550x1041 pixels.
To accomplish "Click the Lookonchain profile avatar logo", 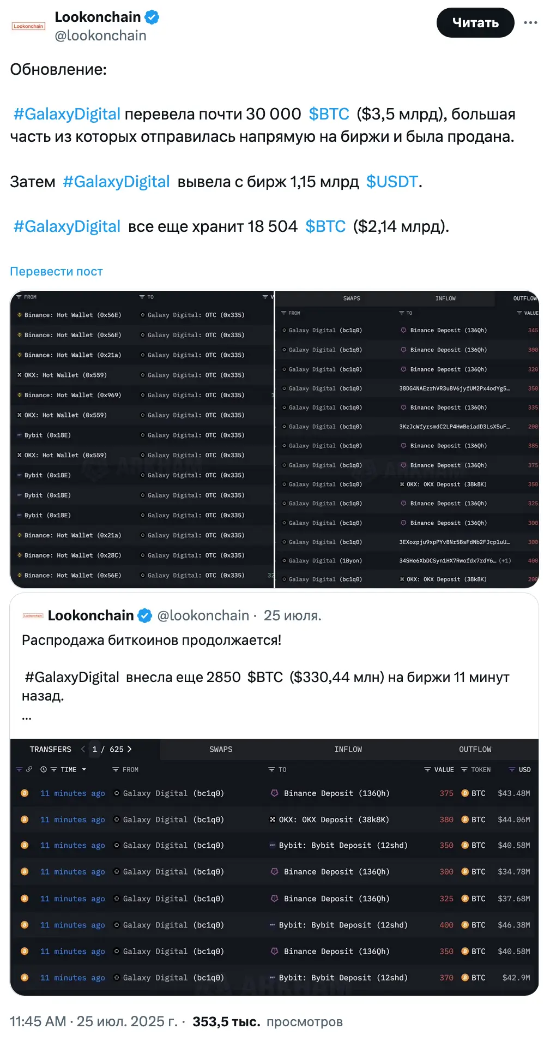I will tap(28, 26).
